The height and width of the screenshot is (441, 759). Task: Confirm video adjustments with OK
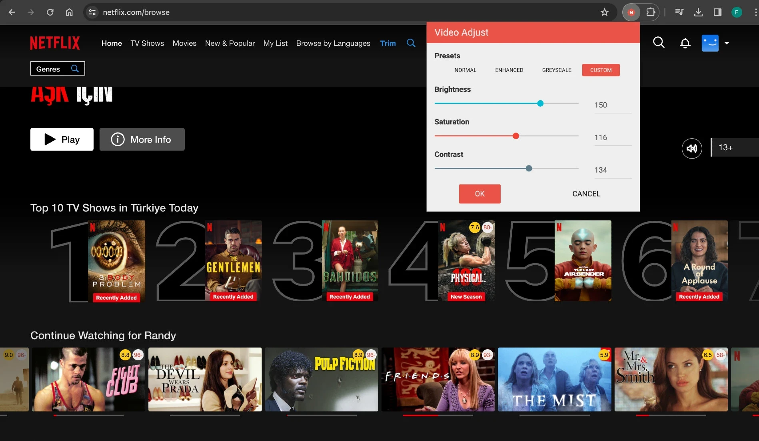[479, 194]
